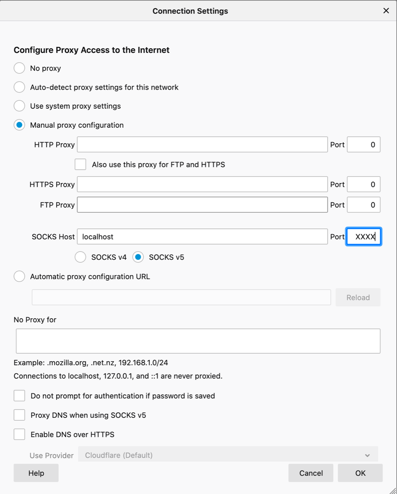Image resolution: width=397 pixels, height=494 pixels.
Task: Focus the FTP Proxy host field
Action: click(202, 205)
